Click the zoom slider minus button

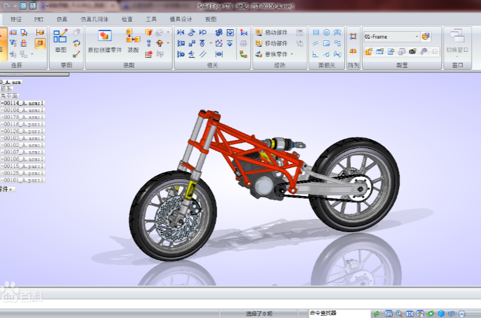tap(462, 314)
